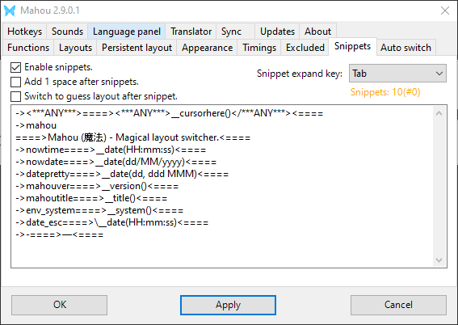
Task: Click the mahouver snippet line
Action: tap(97, 186)
